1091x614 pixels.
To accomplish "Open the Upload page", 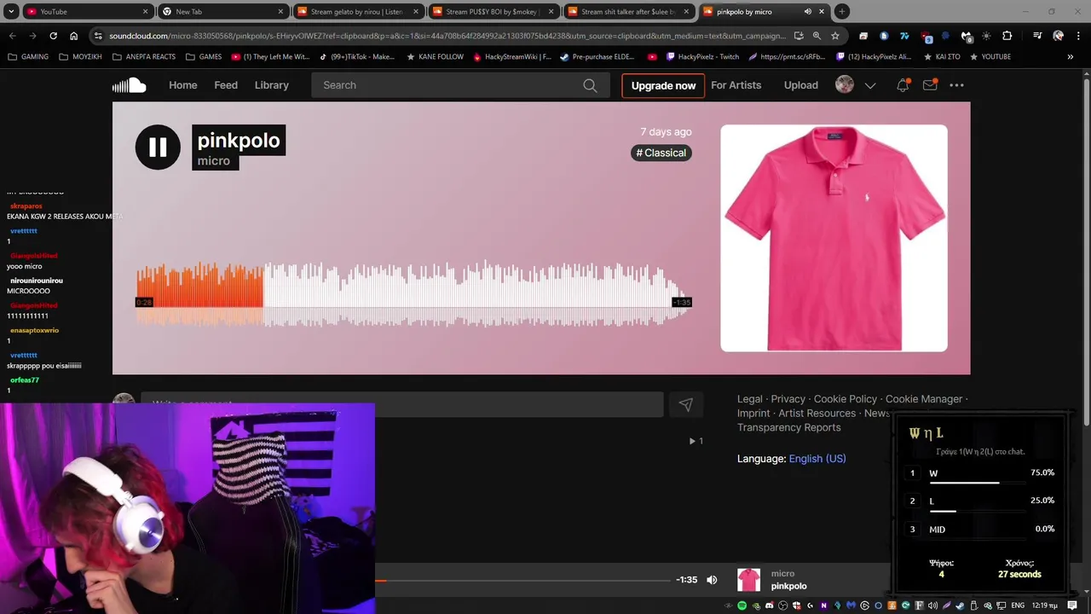I will click(801, 85).
